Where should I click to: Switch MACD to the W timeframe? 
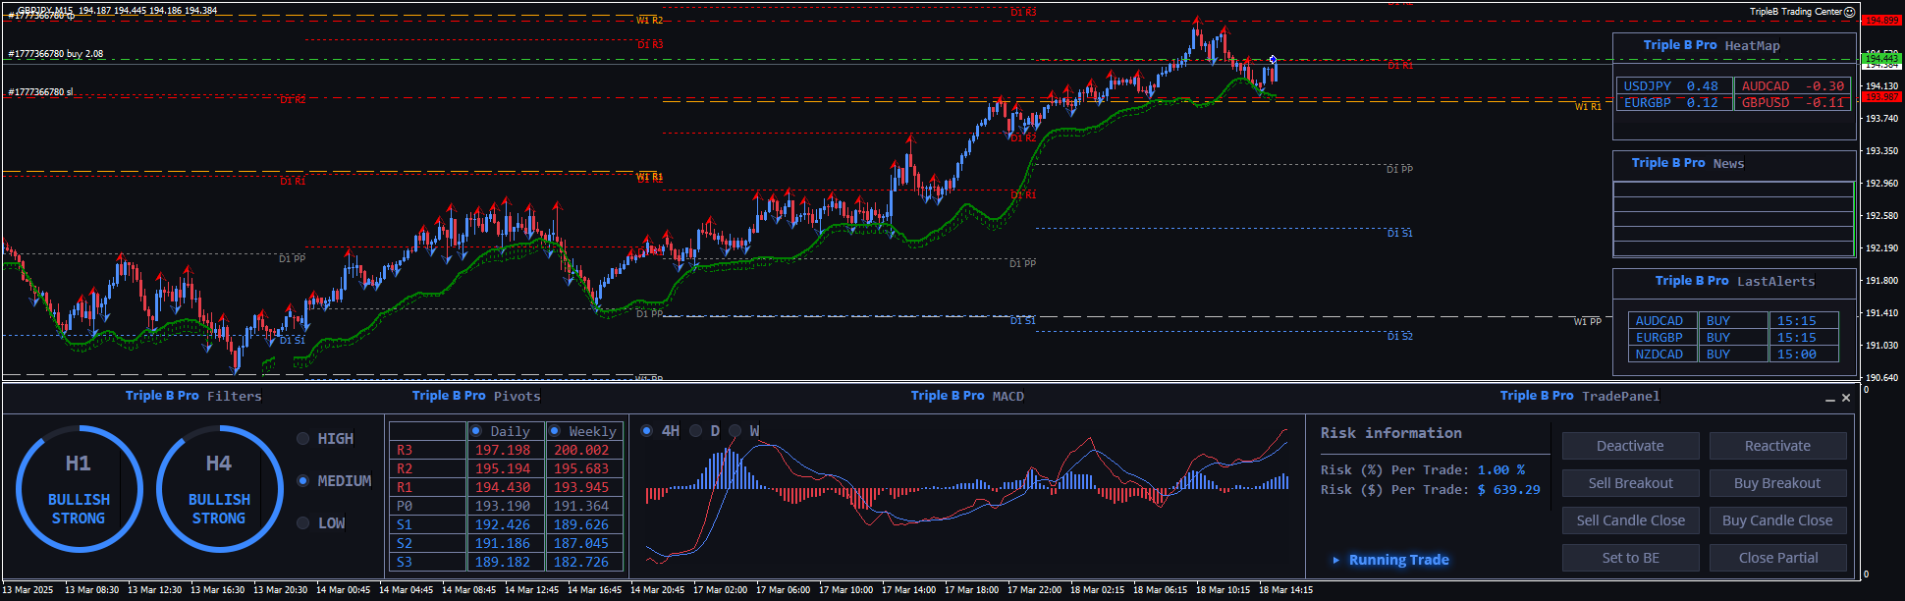click(x=735, y=431)
